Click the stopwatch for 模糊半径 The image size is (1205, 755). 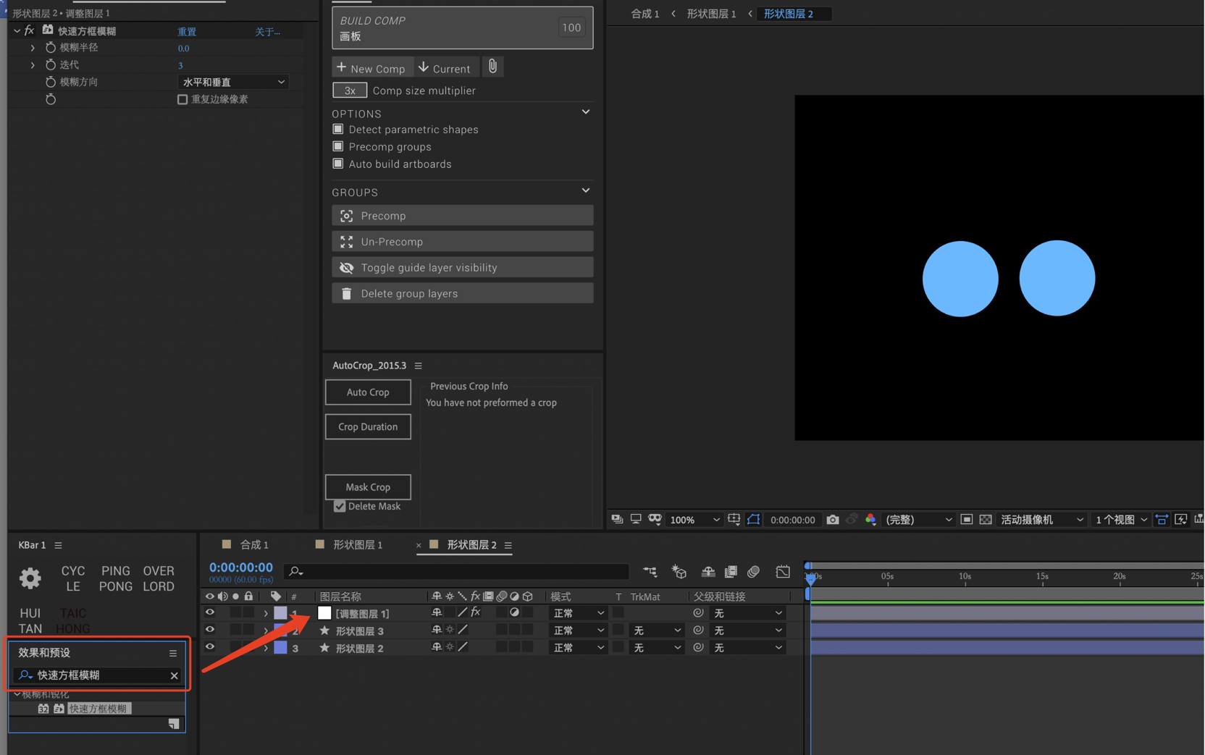coord(51,47)
